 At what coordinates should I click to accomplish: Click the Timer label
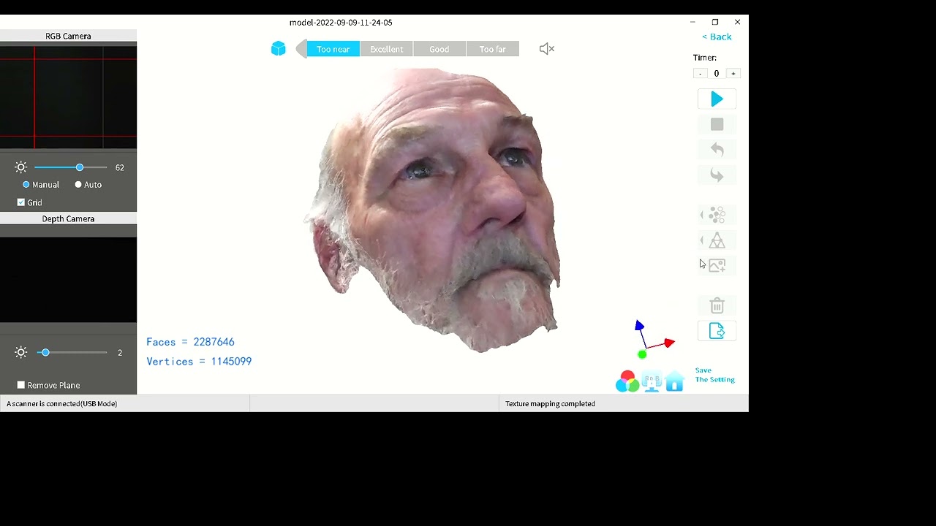pos(705,58)
